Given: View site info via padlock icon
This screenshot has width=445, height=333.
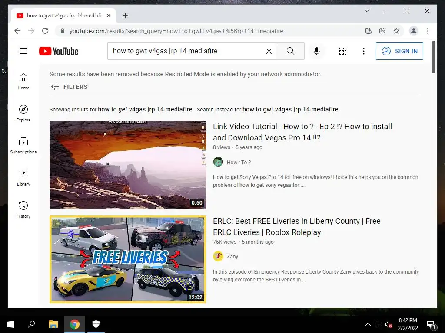Looking at the screenshot, I should [x=63, y=31].
